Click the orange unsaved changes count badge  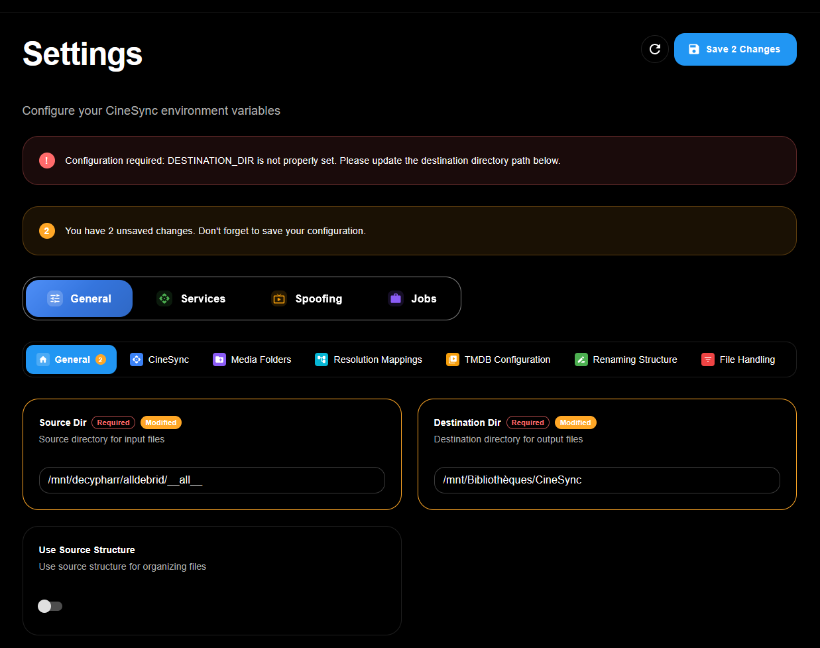pos(47,231)
